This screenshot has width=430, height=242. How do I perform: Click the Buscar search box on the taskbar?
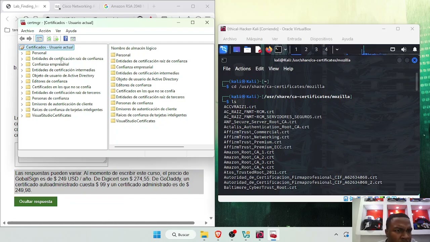click(x=181, y=235)
